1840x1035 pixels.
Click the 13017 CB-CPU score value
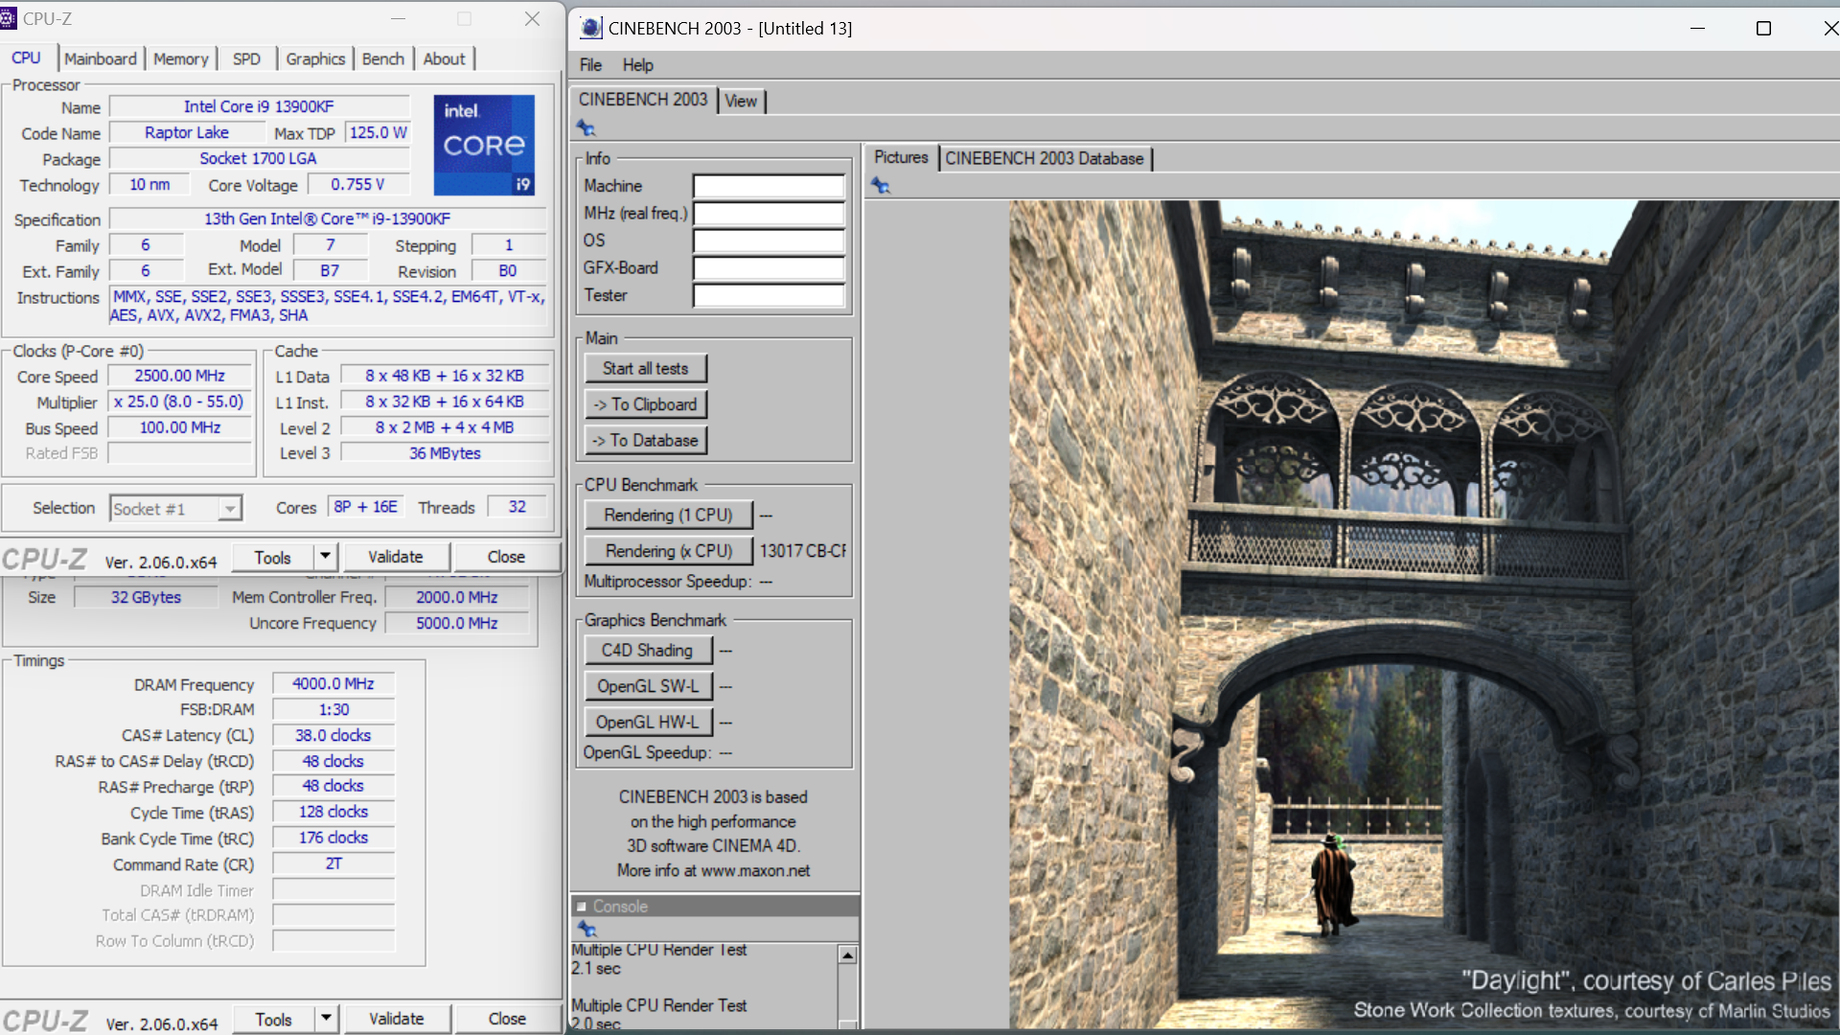pyautogui.click(x=803, y=551)
